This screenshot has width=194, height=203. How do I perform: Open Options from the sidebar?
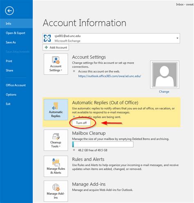tap(11, 94)
